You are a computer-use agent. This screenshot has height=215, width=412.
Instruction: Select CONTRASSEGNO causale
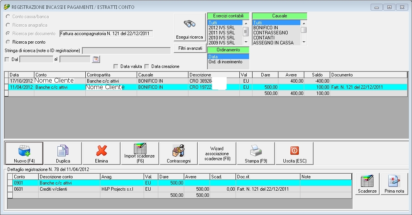click(276, 33)
